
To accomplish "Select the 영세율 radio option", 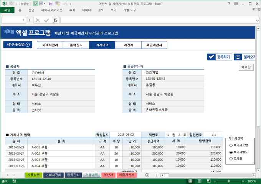I will coord(231,158).
